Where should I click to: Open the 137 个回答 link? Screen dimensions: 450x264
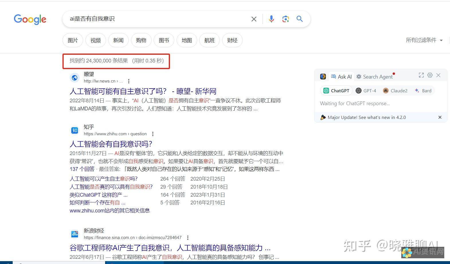point(82,169)
